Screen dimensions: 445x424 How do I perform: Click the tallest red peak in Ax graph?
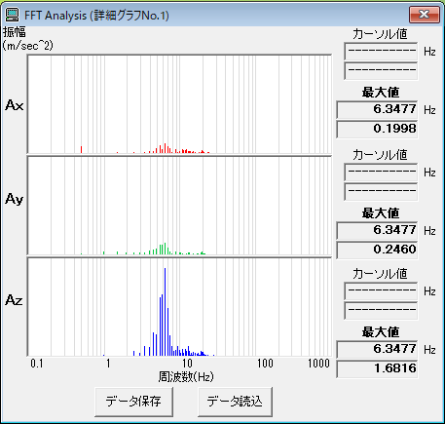coord(165,148)
